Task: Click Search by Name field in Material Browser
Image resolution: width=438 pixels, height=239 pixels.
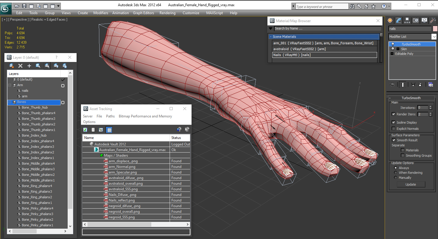Action: click(x=328, y=29)
